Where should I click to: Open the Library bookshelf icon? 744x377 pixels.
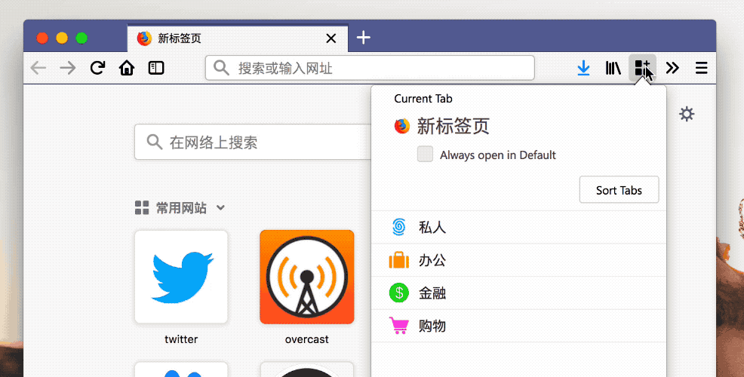[613, 68]
